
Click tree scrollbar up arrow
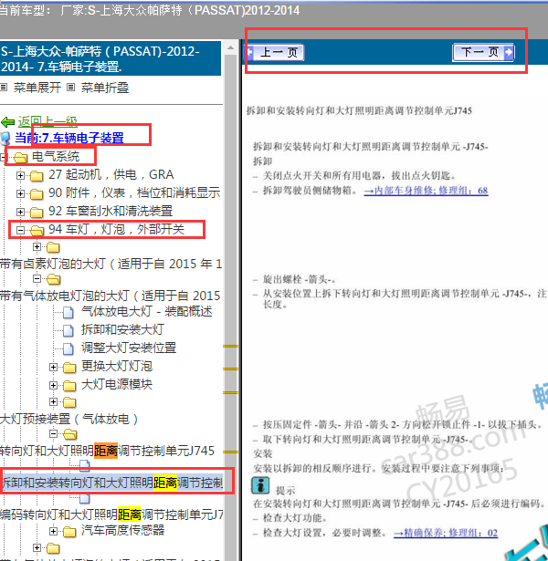point(231,47)
